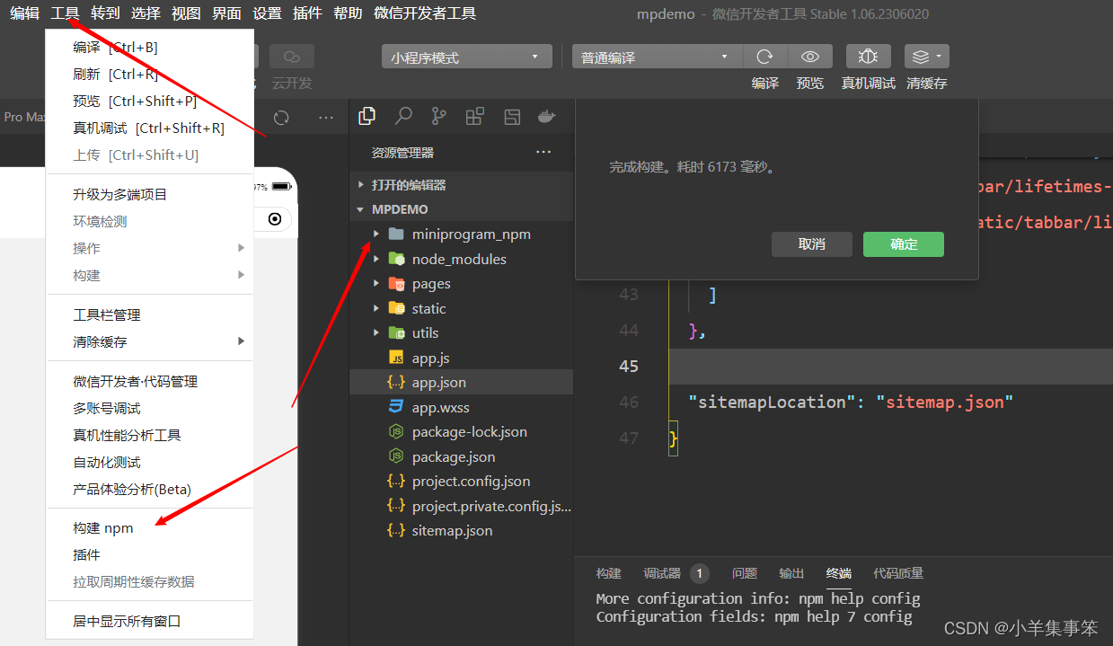Open the extensions blocks icon
The height and width of the screenshot is (646, 1113).
tap(475, 116)
